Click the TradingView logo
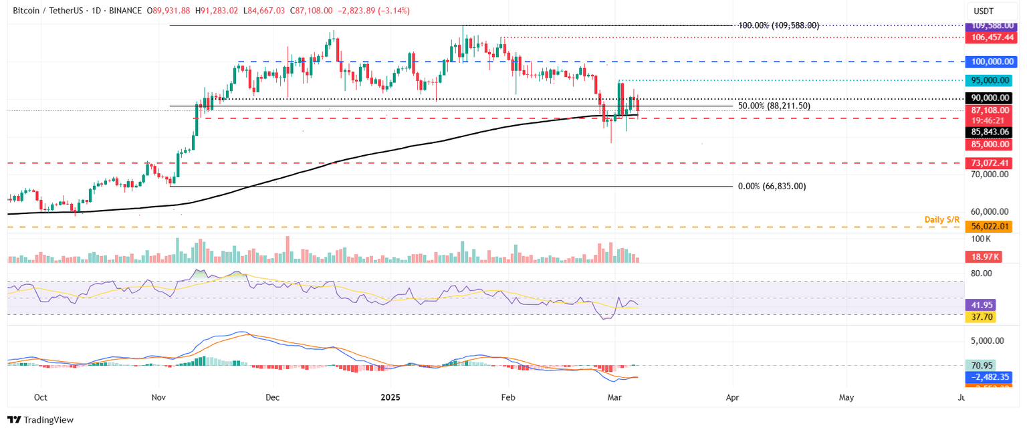The image size is (1027, 432). point(40,420)
